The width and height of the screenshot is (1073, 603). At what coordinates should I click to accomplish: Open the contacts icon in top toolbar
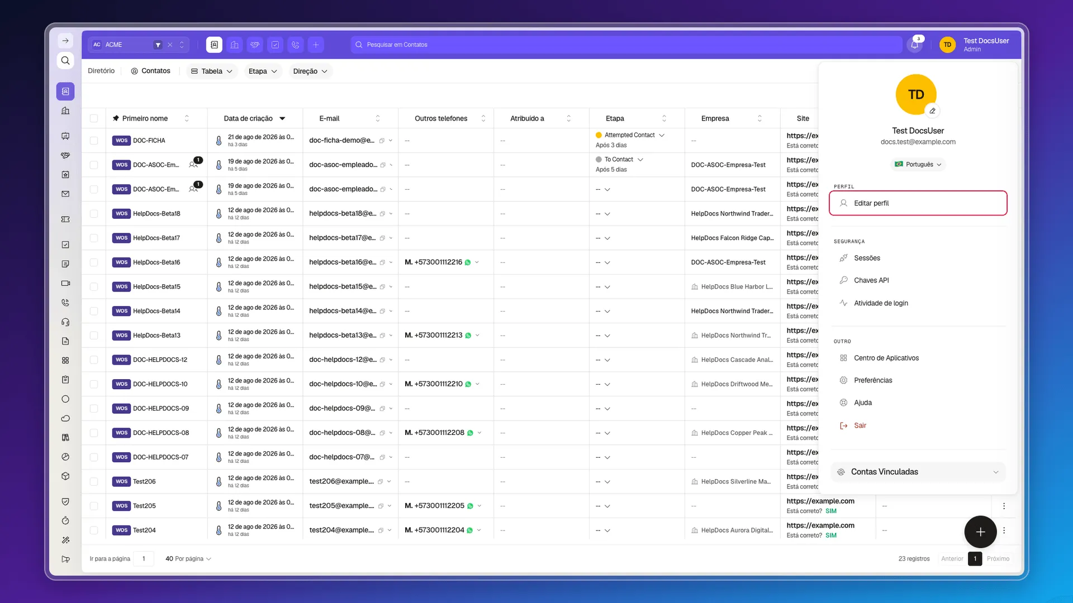(214, 45)
